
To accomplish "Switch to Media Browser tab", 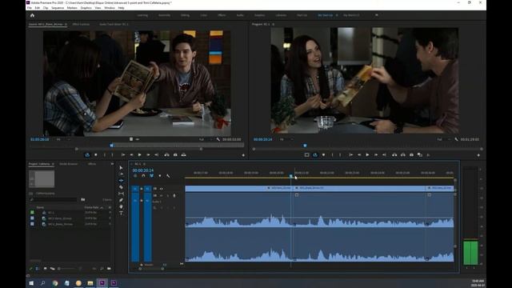I will click(x=69, y=164).
